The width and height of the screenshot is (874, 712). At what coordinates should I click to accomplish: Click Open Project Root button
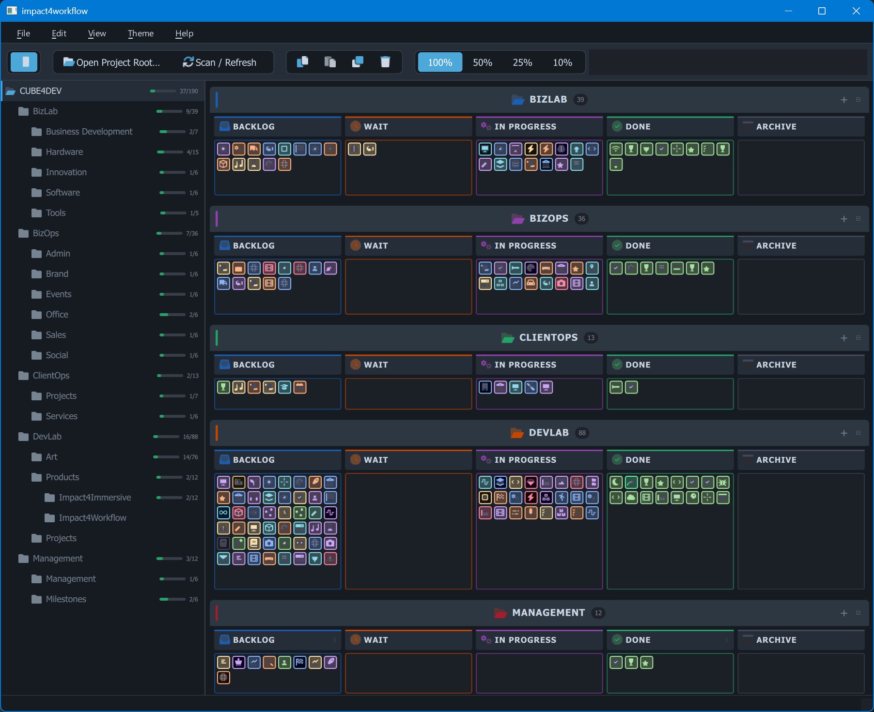coord(112,62)
